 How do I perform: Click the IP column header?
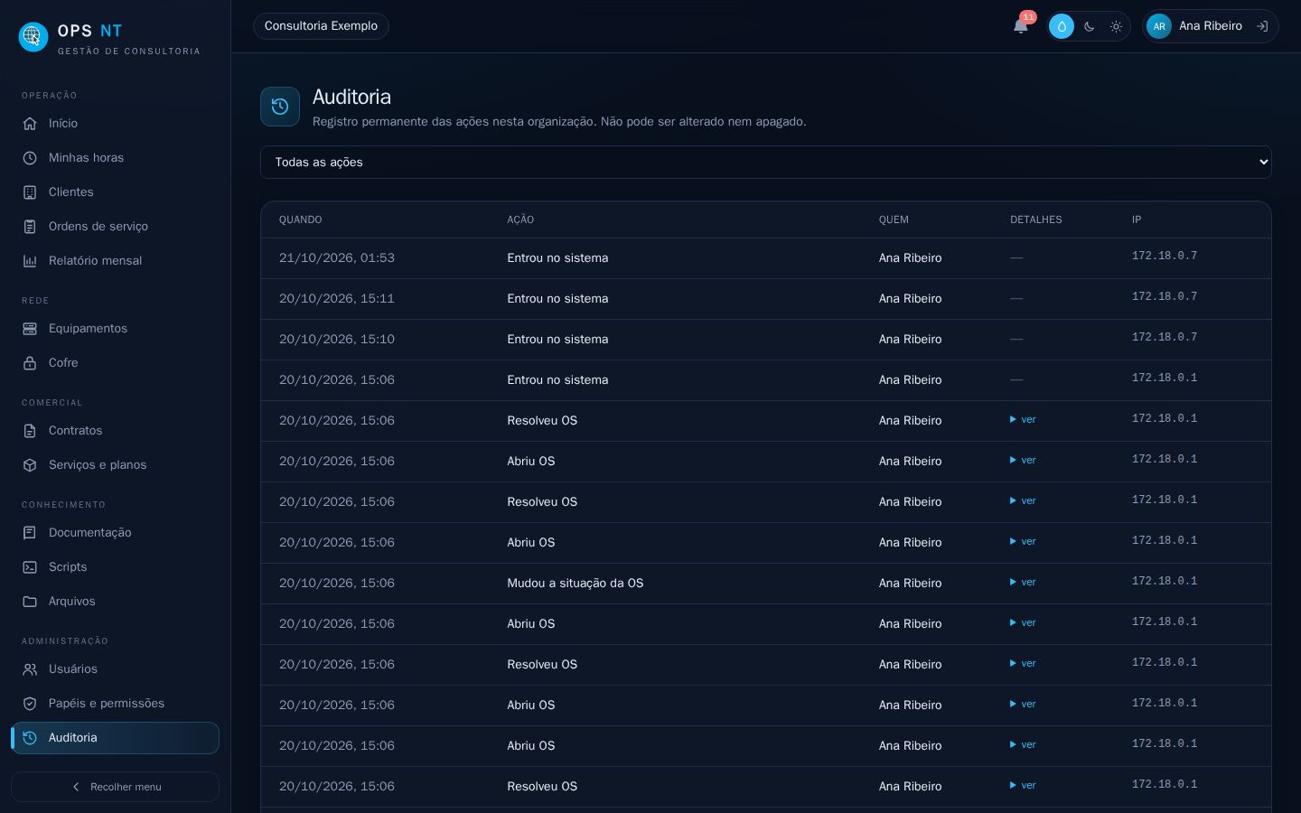(x=1137, y=220)
